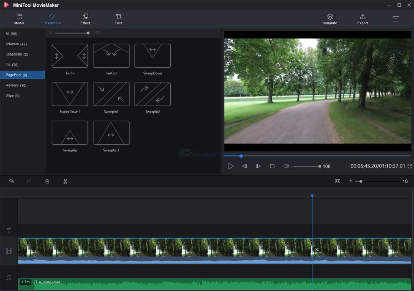Delete the selected clip with trash icon
Image resolution: width=414 pixels, height=291 pixels.
point(47,181)
